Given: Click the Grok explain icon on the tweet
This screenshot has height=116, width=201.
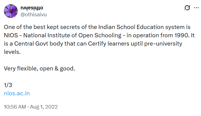Looking at the screenshot, I should click(187, 8).
